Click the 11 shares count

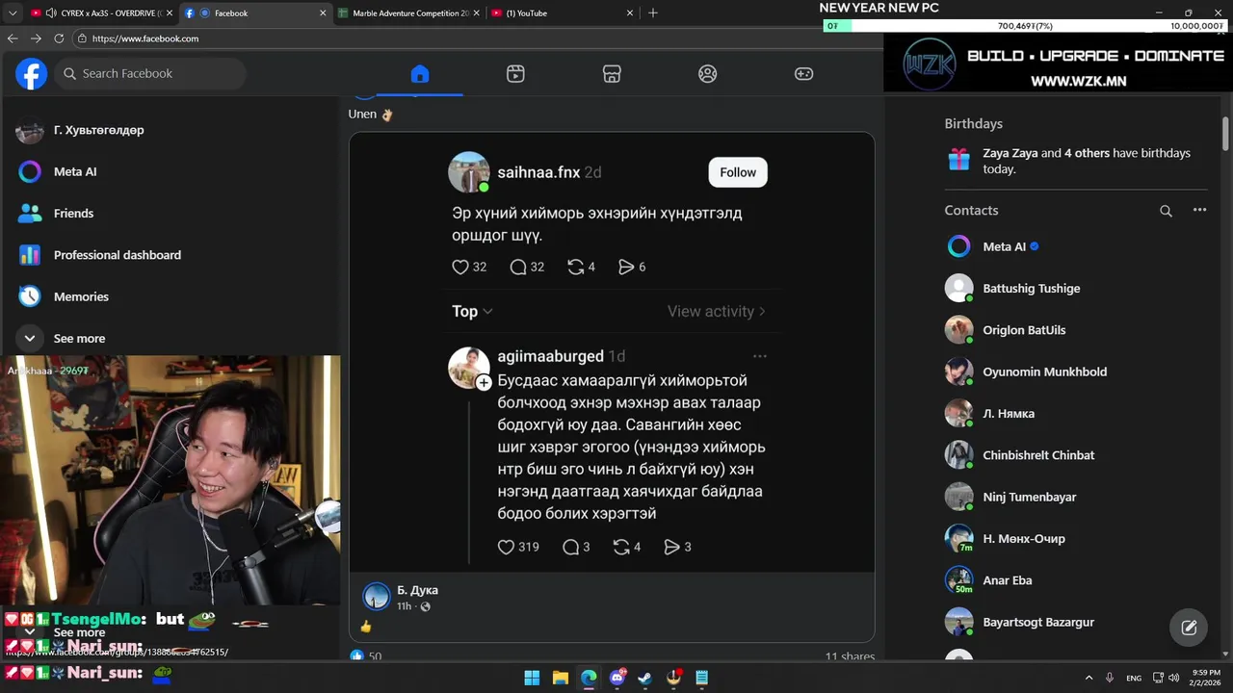coord(850,656)
